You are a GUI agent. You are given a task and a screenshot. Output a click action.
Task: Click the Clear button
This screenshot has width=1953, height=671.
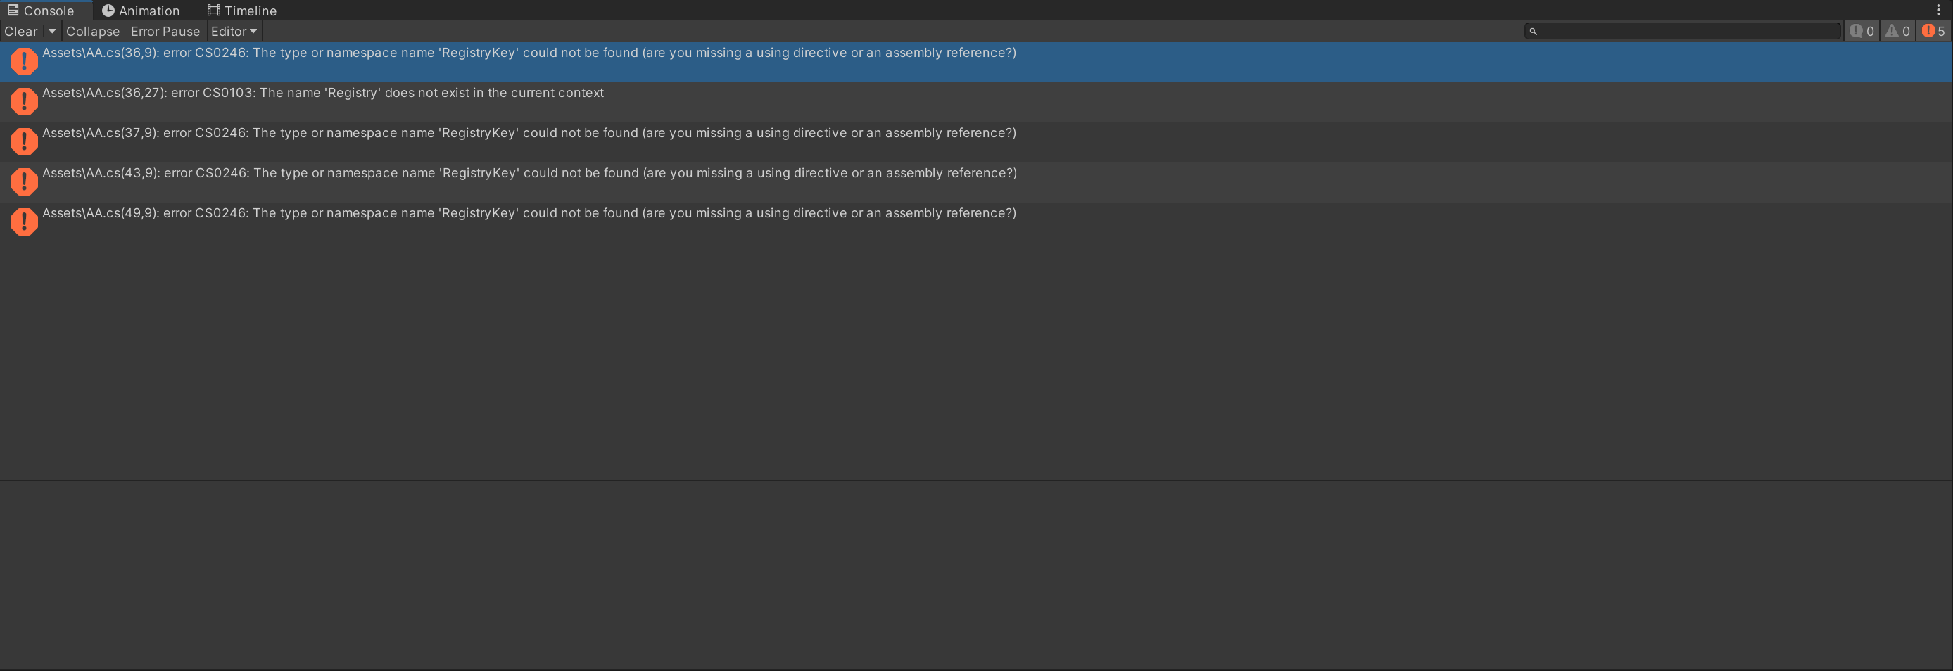click(21, 31)
